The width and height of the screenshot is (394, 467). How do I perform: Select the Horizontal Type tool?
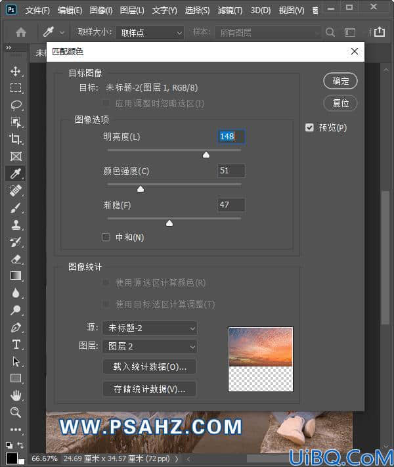click(x=16, y=344)
